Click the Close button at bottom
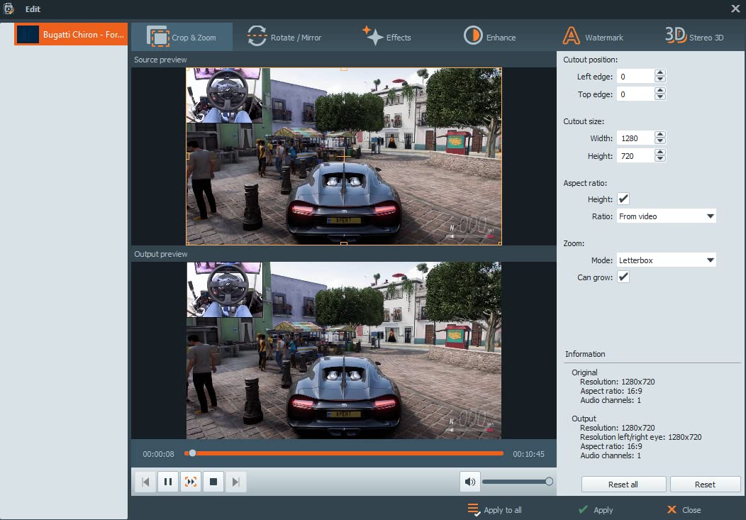746x520 pixels. click(x=684, y=509)
